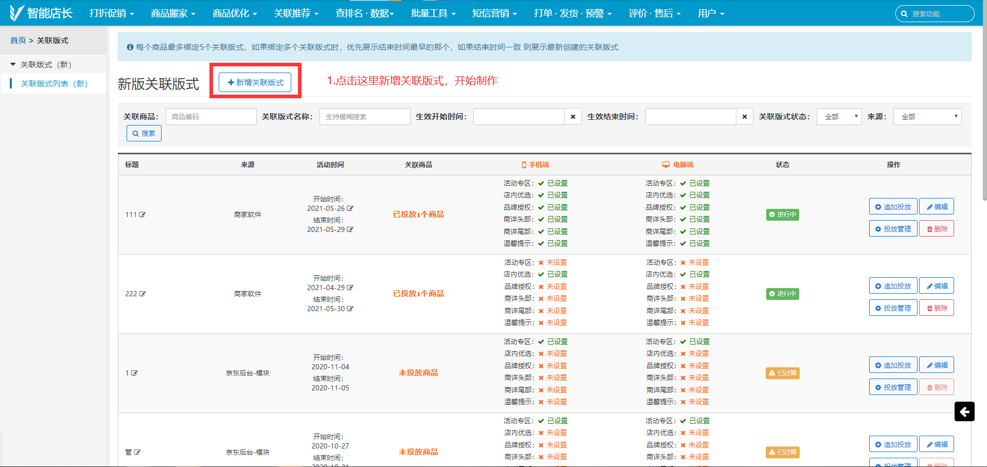Screen dimensions: 987x467
Task: Open the 来源 dropdown
Action: point(927,117)
